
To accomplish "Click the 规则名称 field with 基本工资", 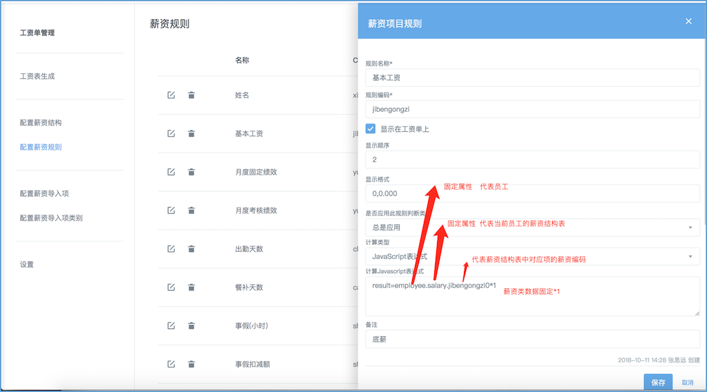I will [532, 77].
